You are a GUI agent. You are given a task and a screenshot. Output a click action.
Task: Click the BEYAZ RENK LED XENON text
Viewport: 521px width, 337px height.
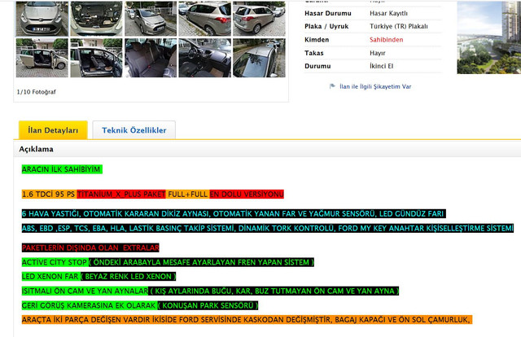point(129,277)
